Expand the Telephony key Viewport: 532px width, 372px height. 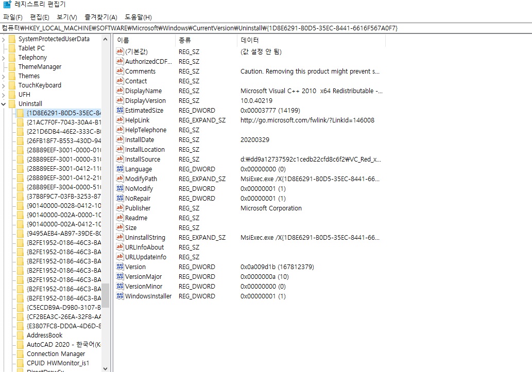(x=4, y=58)
